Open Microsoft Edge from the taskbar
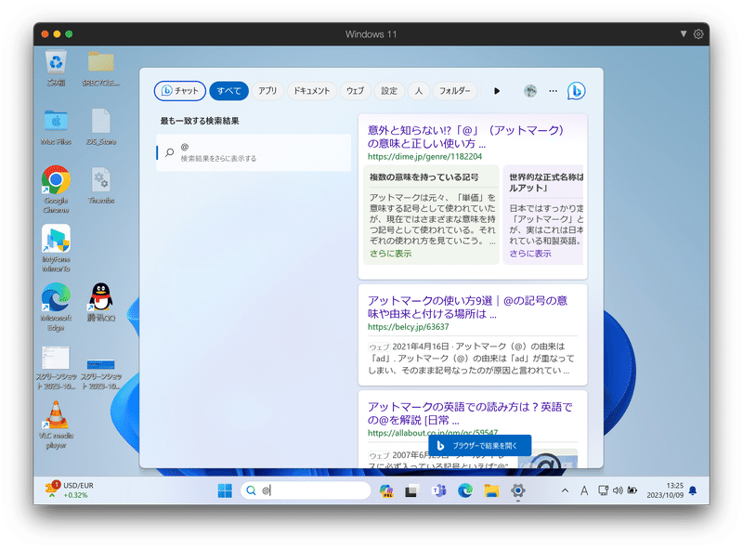 [x=465, y=490]
